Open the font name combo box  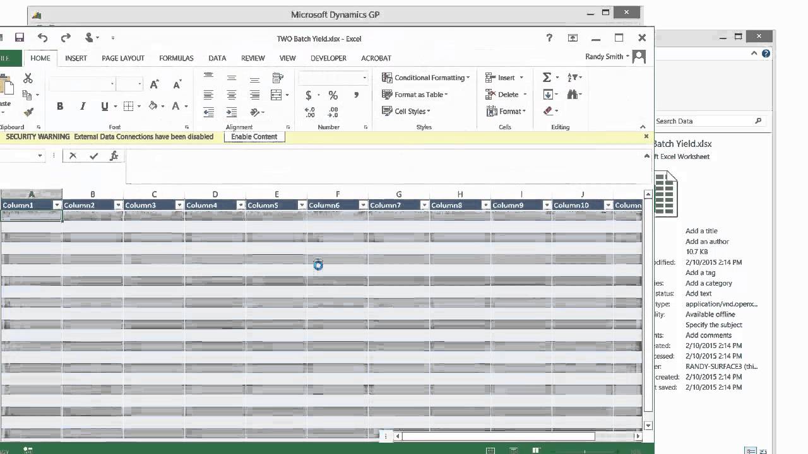pos(82,84)
